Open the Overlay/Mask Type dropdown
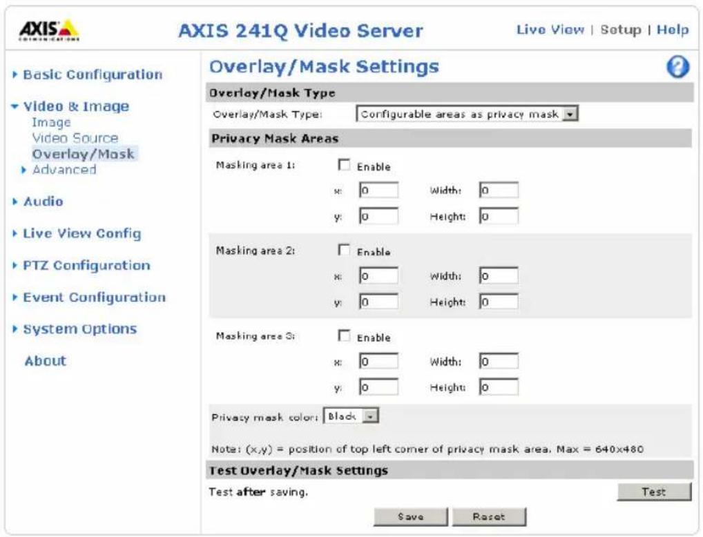This screenshot has width=703, height=537. click(467, 114)
